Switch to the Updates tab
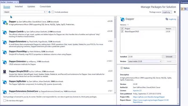188x106 pixels. click(x=31, y=6)
